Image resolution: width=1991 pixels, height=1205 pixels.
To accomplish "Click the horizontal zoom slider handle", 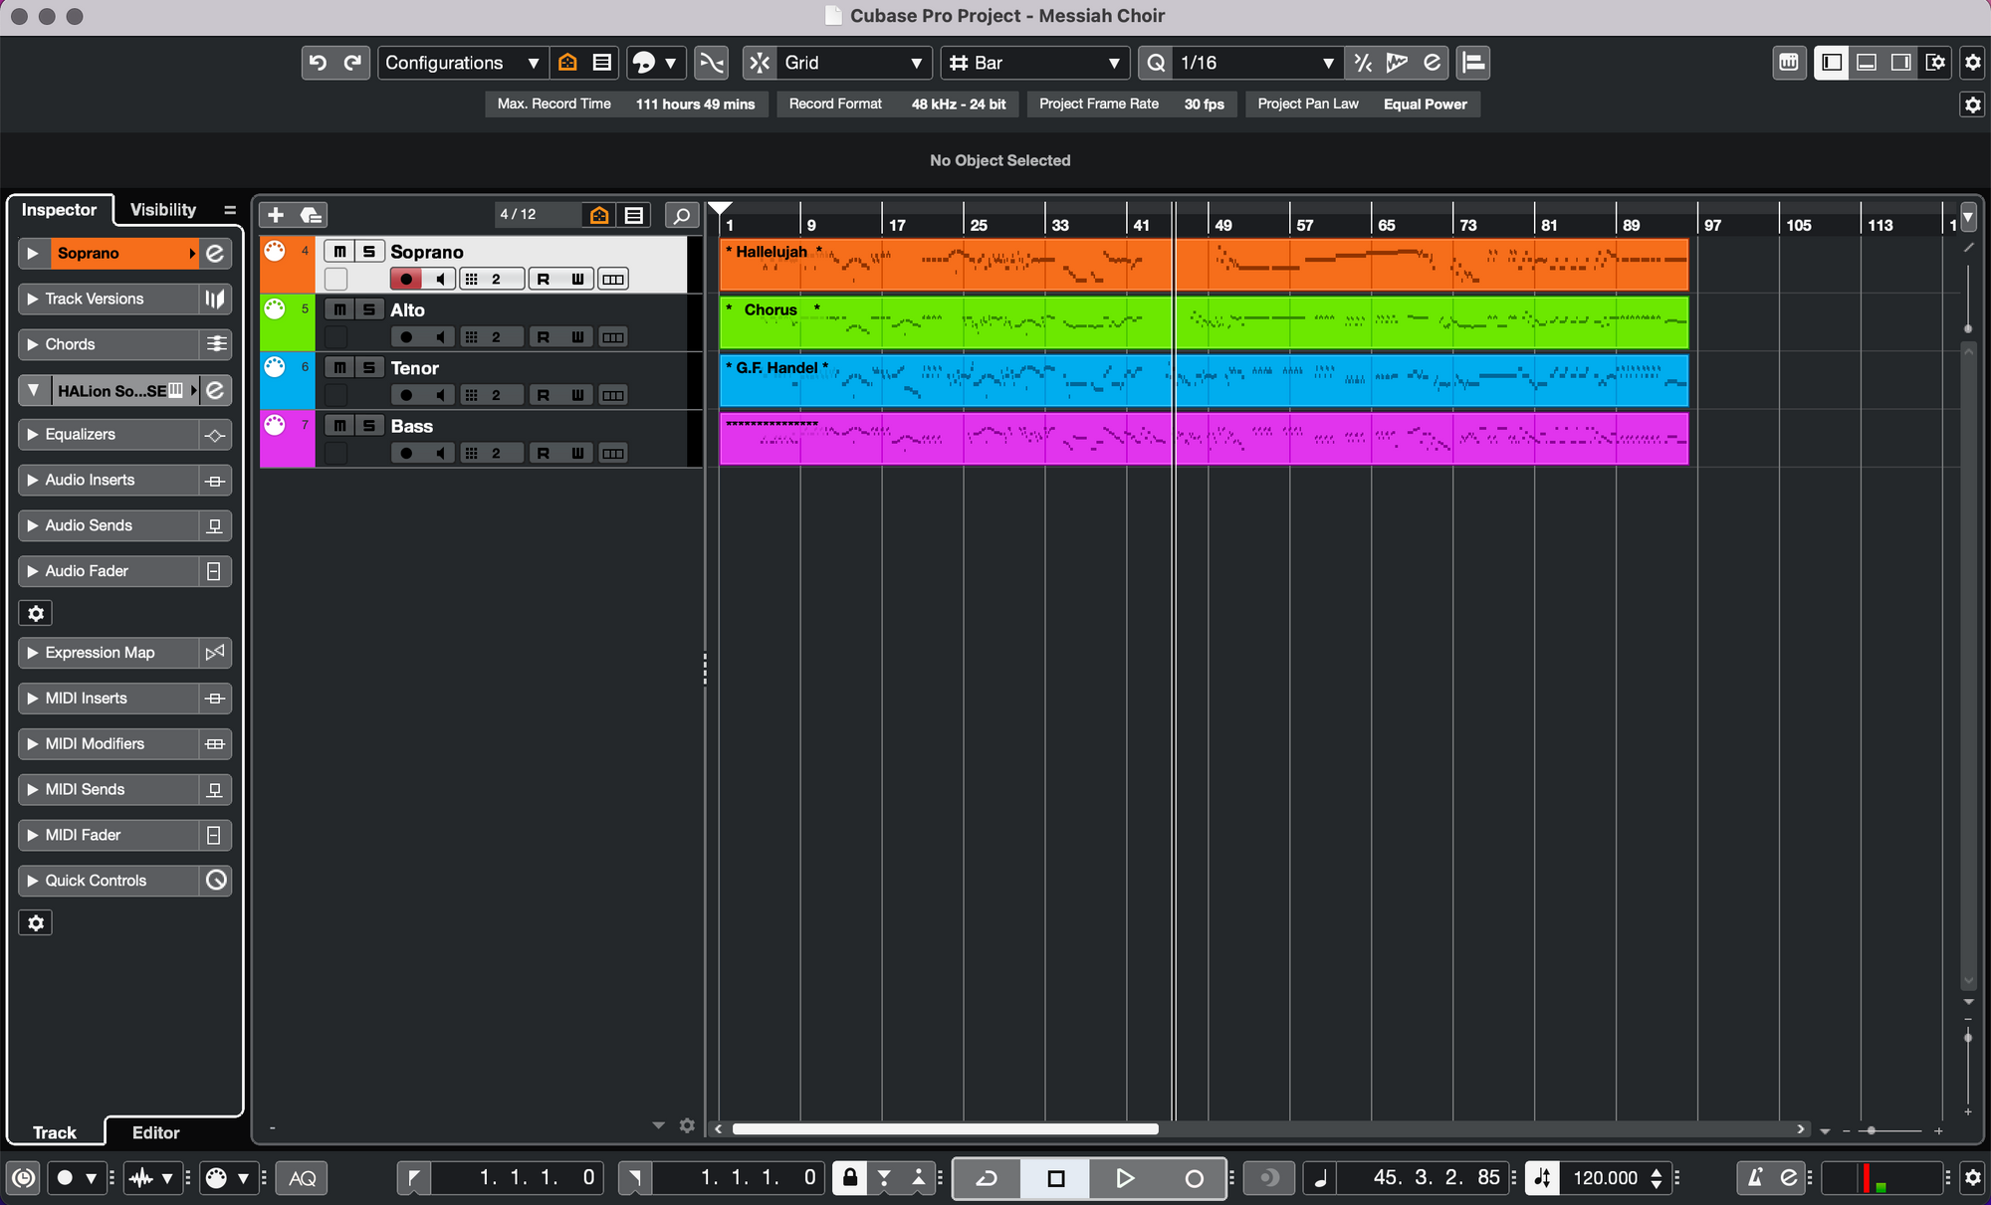I will coord(1872,1130).
